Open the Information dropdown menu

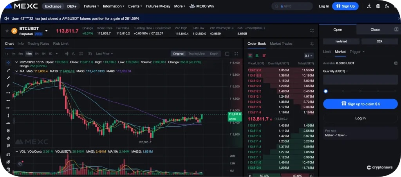click(x=114, y=6)
